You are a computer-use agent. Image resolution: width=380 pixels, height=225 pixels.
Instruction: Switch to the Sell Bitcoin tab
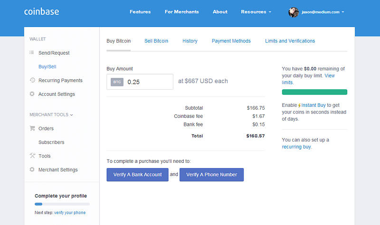(156, 41)
